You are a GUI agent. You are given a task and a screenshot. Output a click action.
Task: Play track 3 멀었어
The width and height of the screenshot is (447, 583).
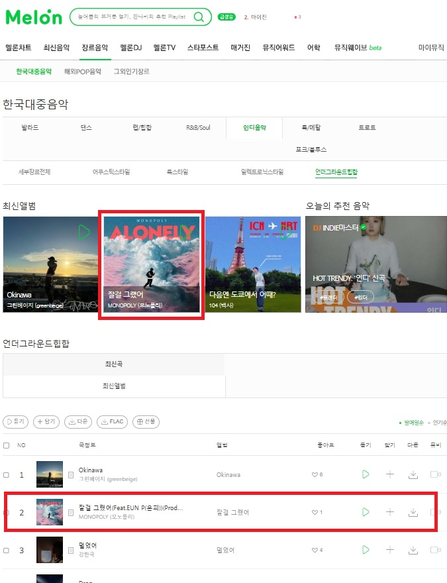[366, 549]
